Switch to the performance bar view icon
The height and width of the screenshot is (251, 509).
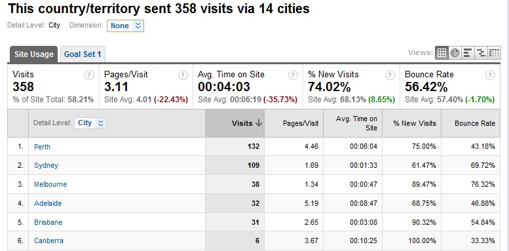point(468,52)
